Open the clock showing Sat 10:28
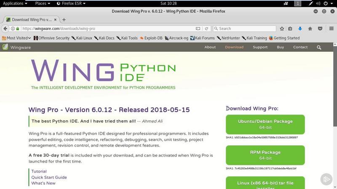337x189 pixels. click(x=168, y=3)
